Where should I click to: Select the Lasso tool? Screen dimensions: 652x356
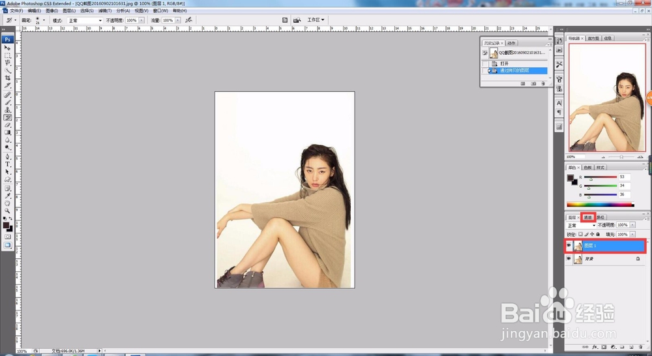(x=7, y=63)
